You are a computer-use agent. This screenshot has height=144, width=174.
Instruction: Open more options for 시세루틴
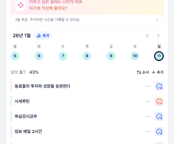(149, 101)
